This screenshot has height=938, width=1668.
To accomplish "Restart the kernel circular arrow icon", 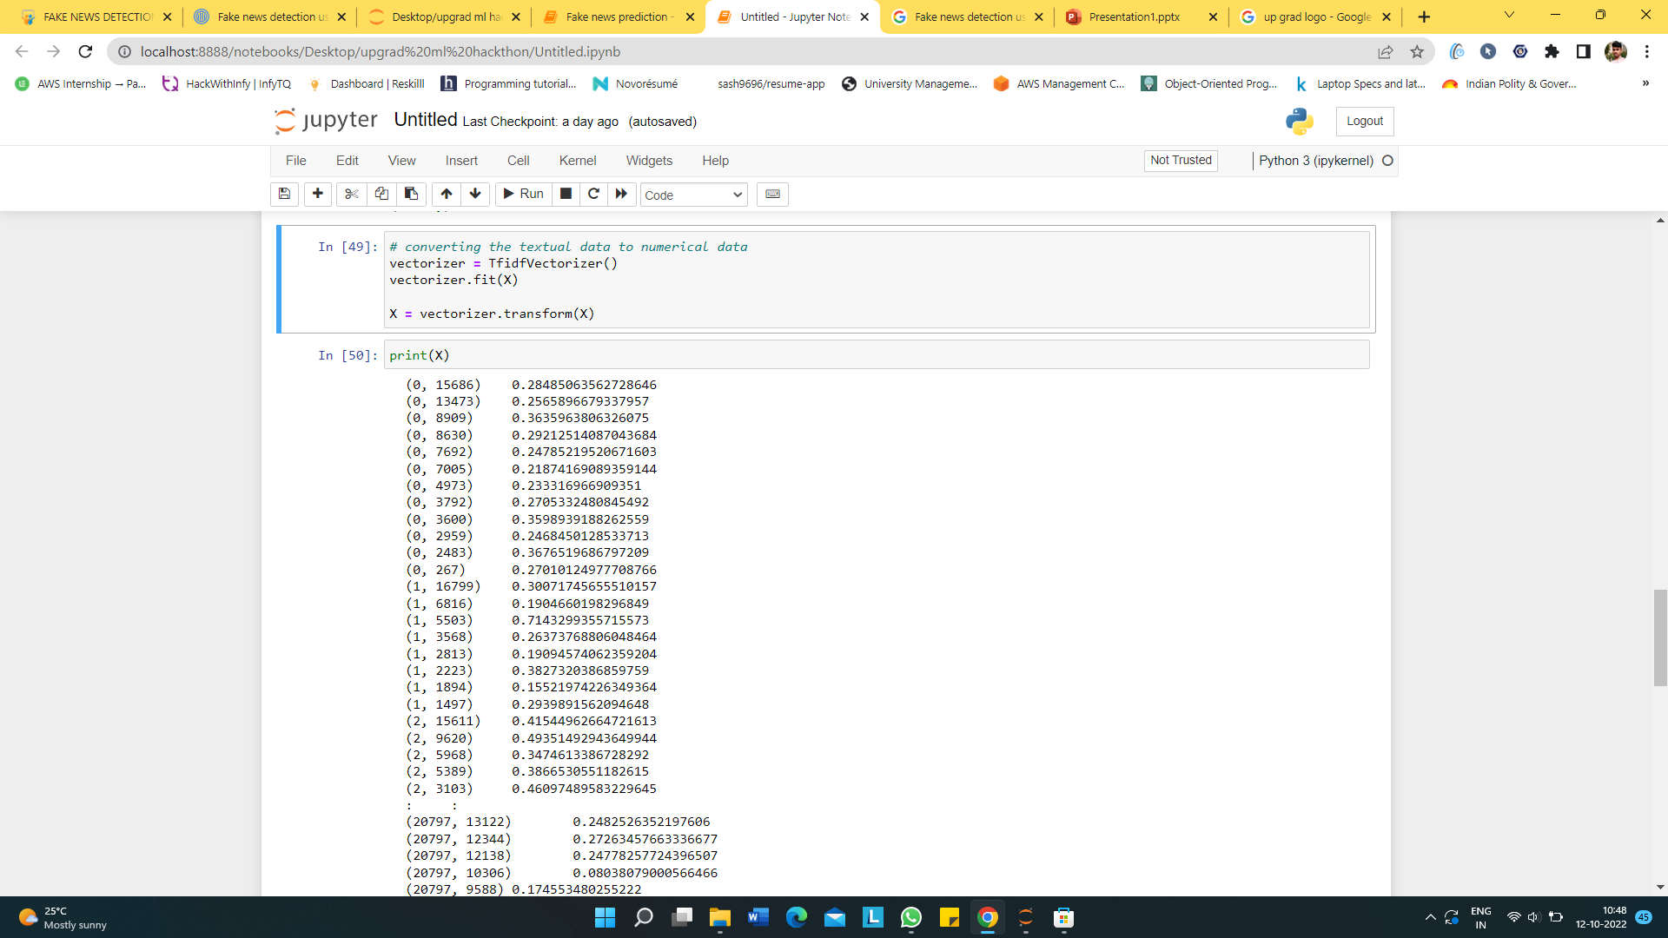I will pyautogui.click(x=593, y=194).
